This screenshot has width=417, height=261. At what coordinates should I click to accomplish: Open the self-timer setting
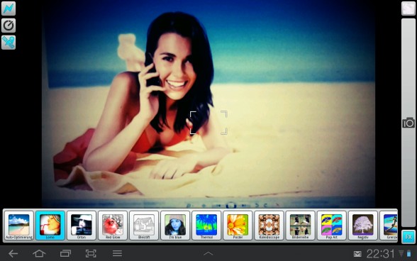[x=9, y=26]
